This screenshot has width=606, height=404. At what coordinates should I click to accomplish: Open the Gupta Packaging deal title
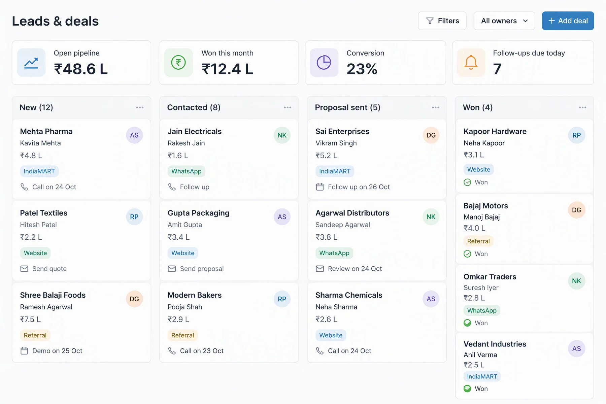tap(199, 213)
